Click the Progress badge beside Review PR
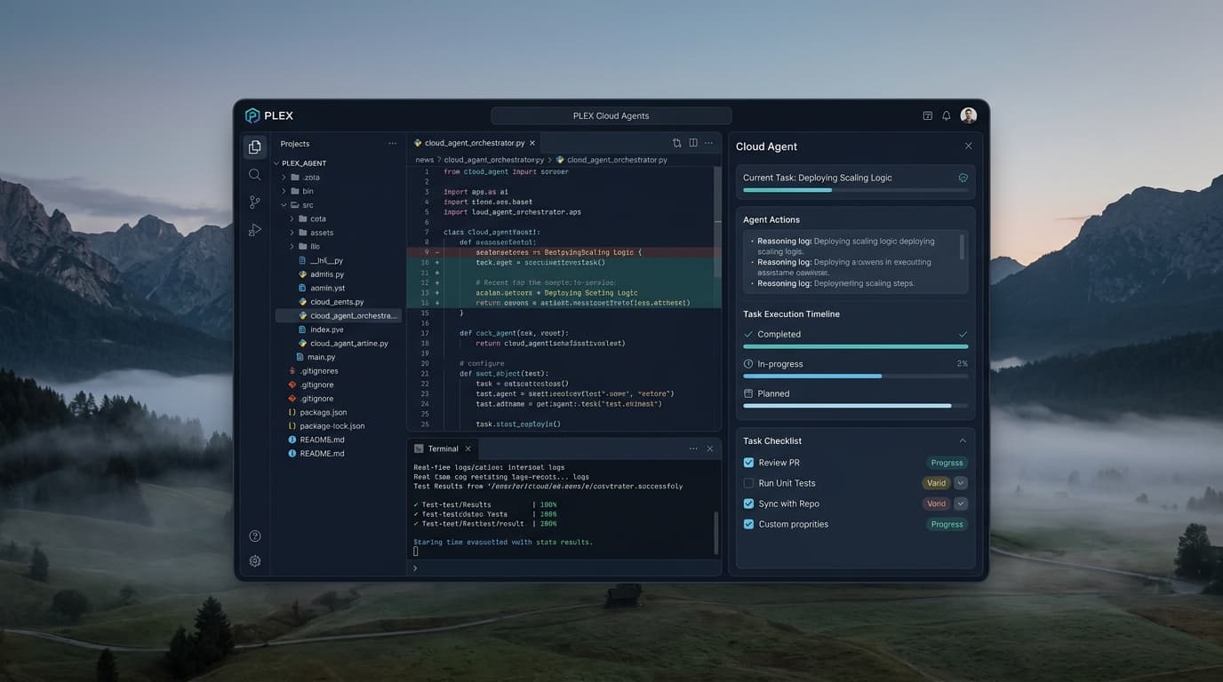This screenshot has height=682, width=1223. pyautogui.click(x=947, y=463)
